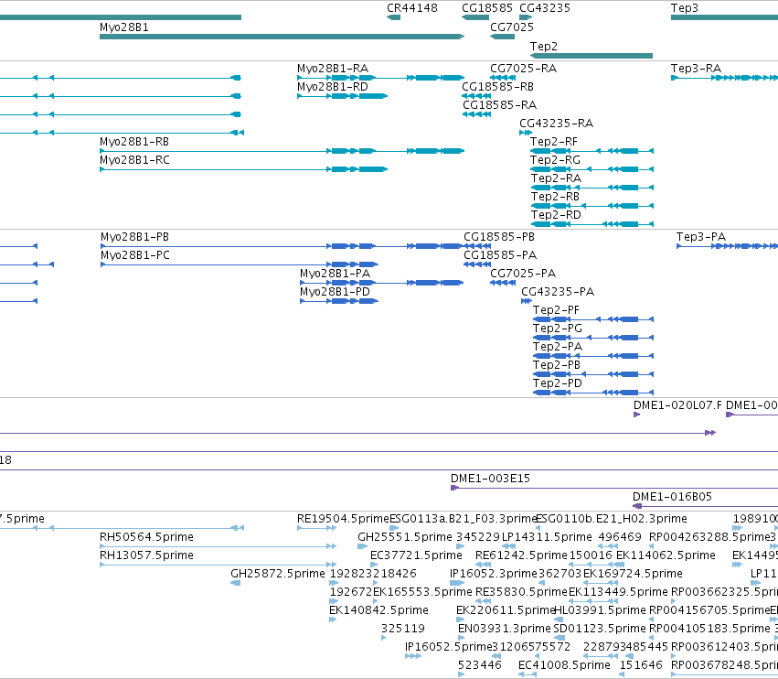778x679 pixels.
Task: Click transcript Tep2-RD
Action: click(591, 224)
